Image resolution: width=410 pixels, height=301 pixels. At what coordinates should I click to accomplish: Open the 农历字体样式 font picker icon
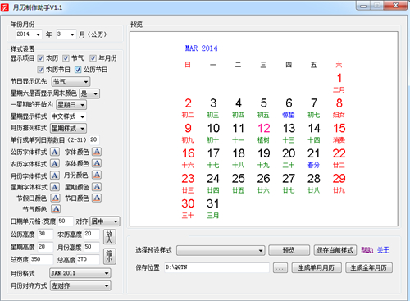(55, 164)
